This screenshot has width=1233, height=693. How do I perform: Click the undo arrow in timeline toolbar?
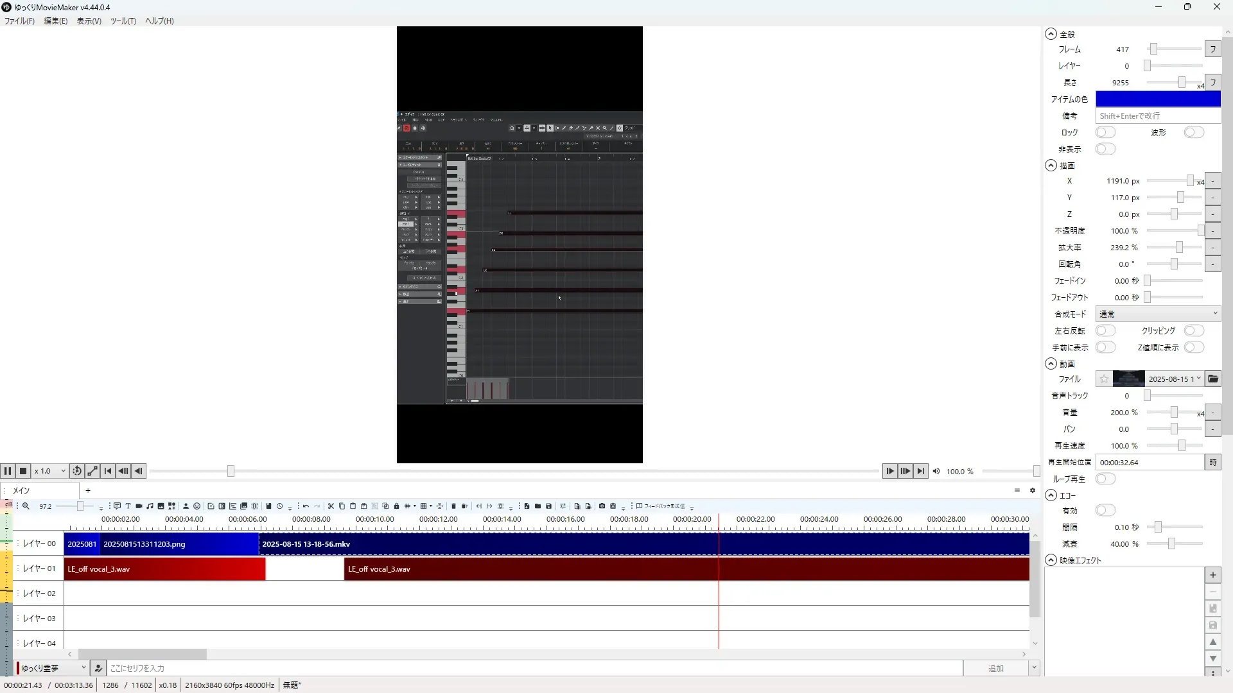point(306,506)
